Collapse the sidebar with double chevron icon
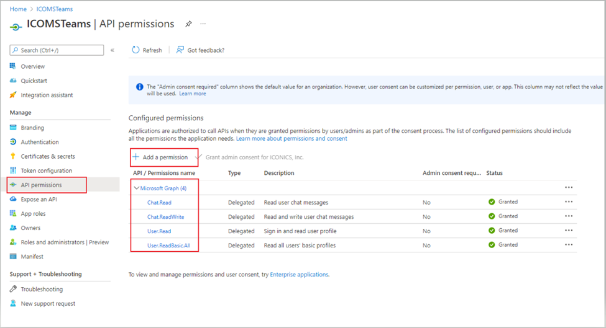This screenshot has height=328, width=606. (x=112, y=50)
